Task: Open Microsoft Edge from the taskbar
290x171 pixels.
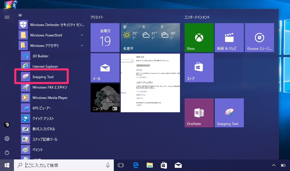Action: (136, 165)
